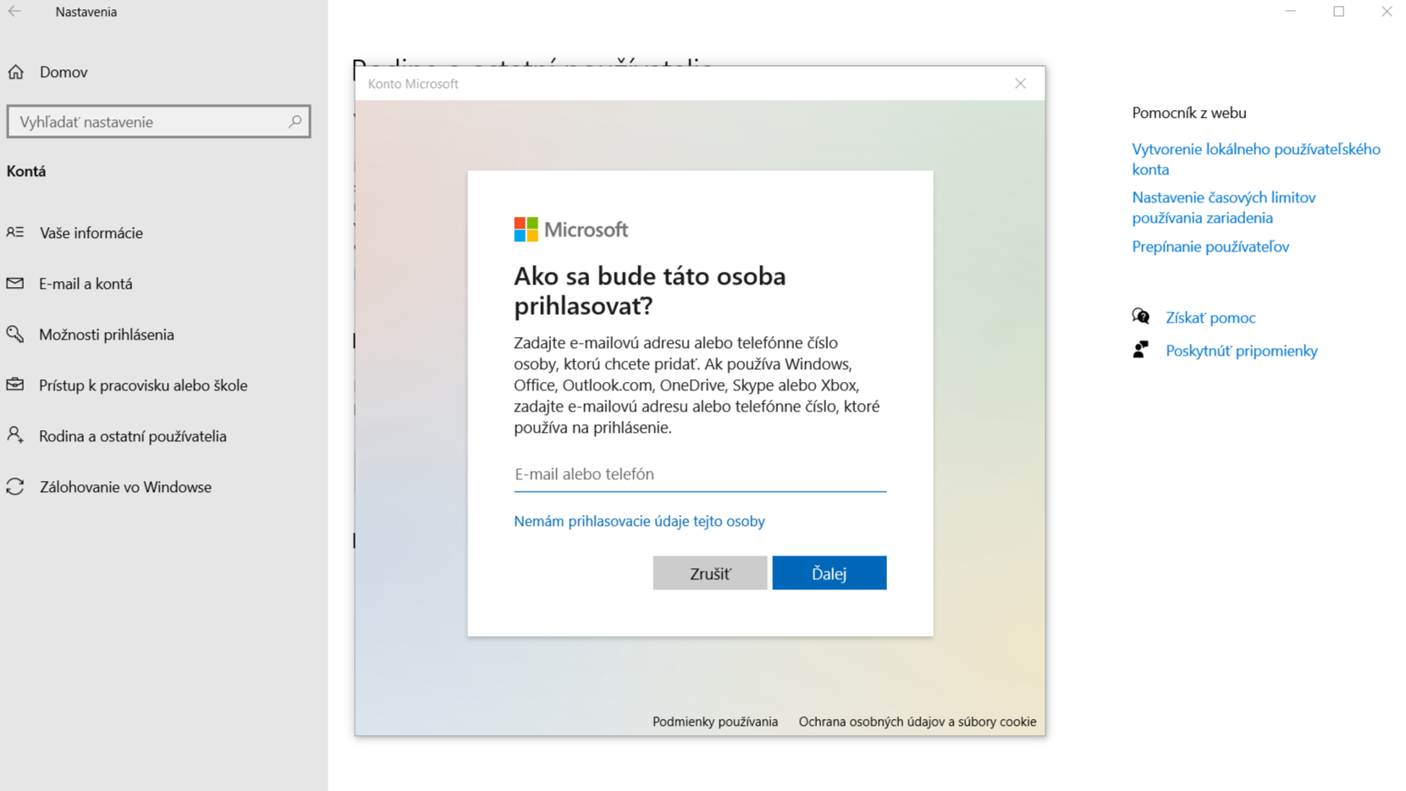
Task: Go to Domov settings home
Action: point(63,72)
